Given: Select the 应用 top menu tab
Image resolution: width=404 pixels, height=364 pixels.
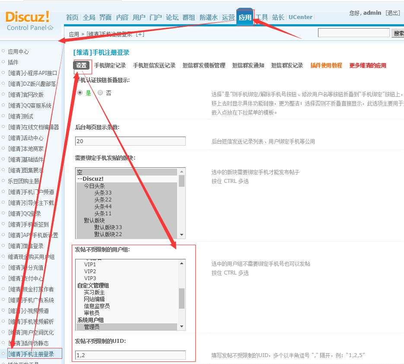Looking at the screenshot, I should pyautogui.click(x=245, y=17).
